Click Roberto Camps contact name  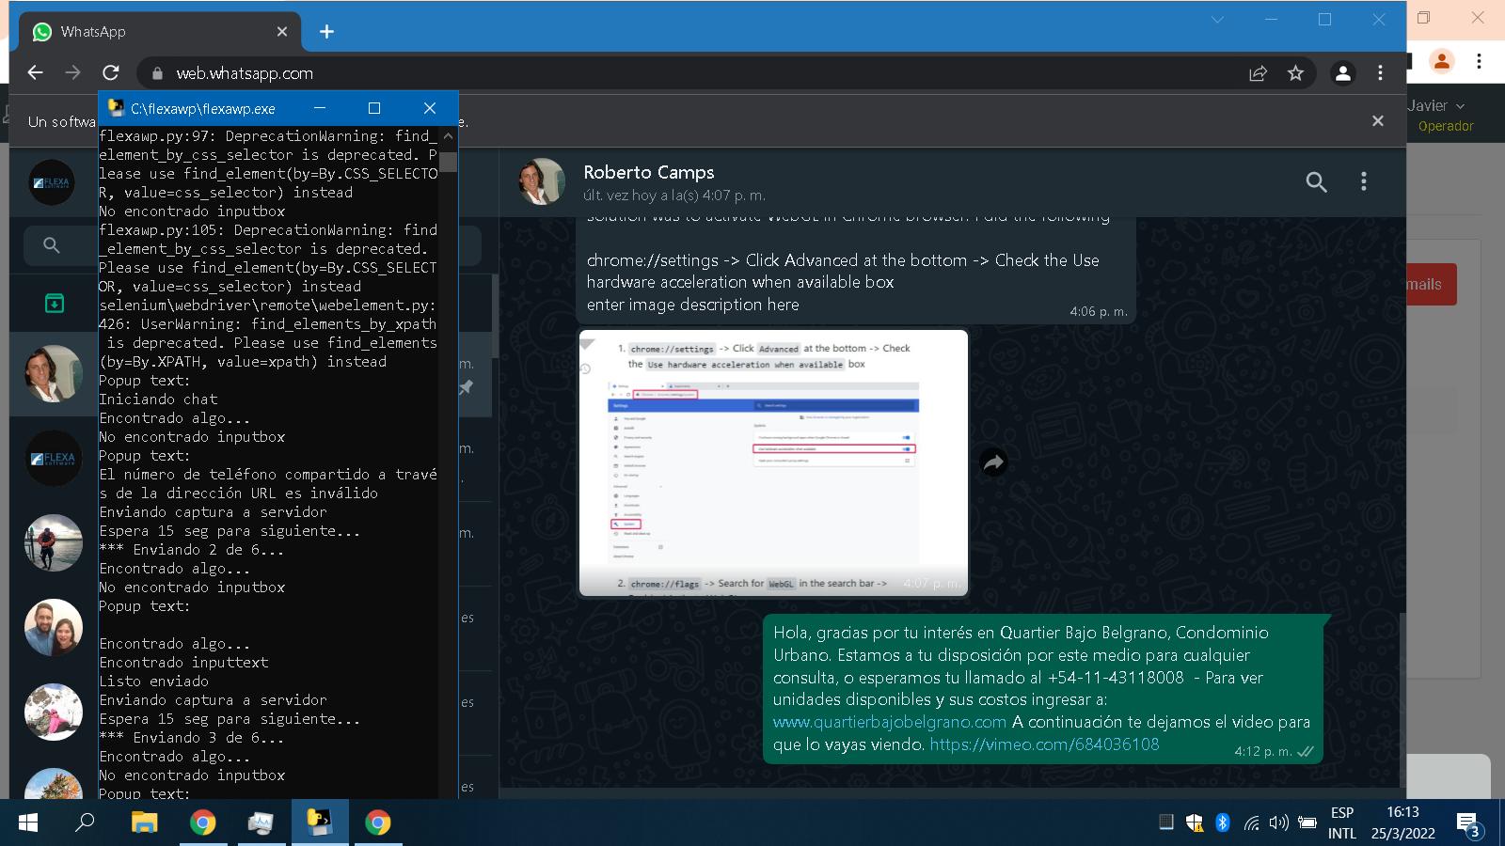tap(648, 172)
